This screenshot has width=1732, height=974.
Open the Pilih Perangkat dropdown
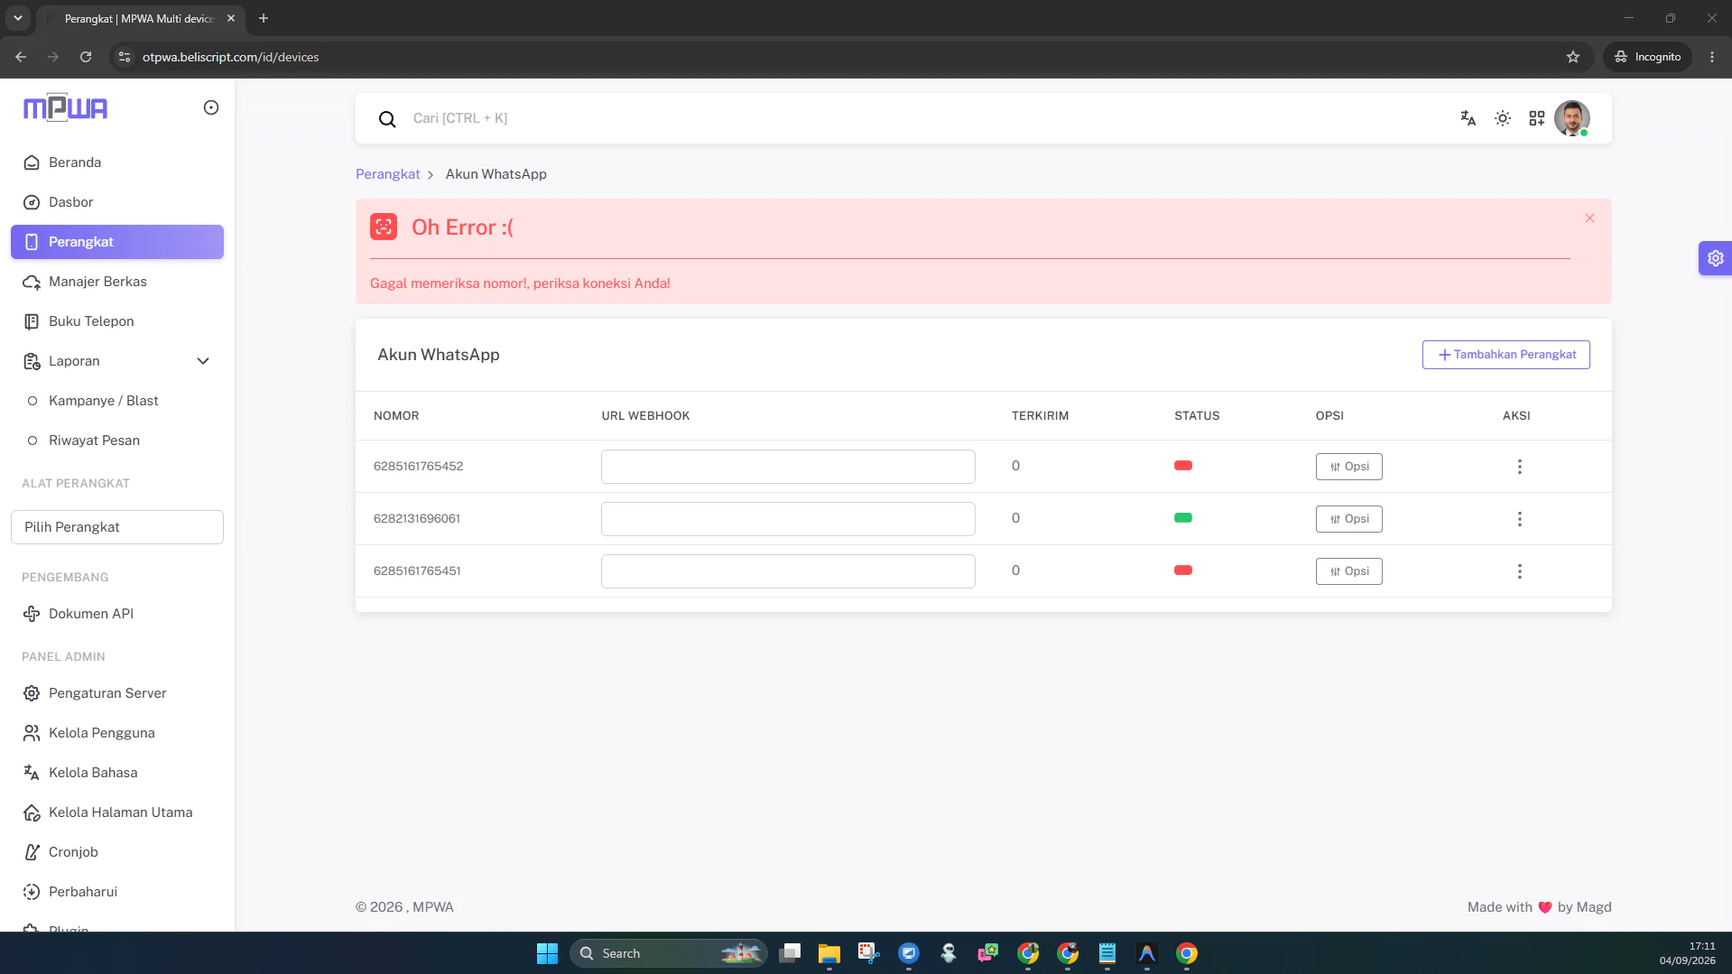[117, 527]
